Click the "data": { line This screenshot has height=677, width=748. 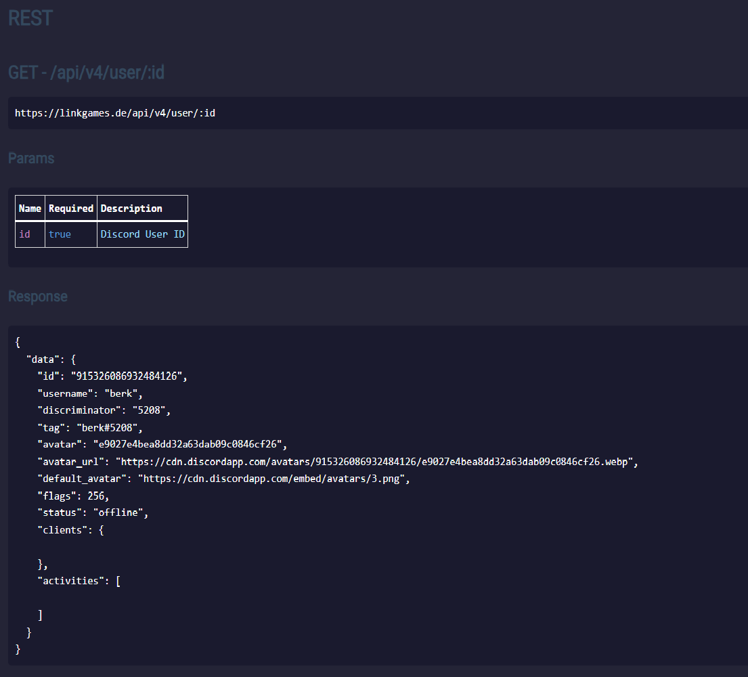(x=51, y=359)
